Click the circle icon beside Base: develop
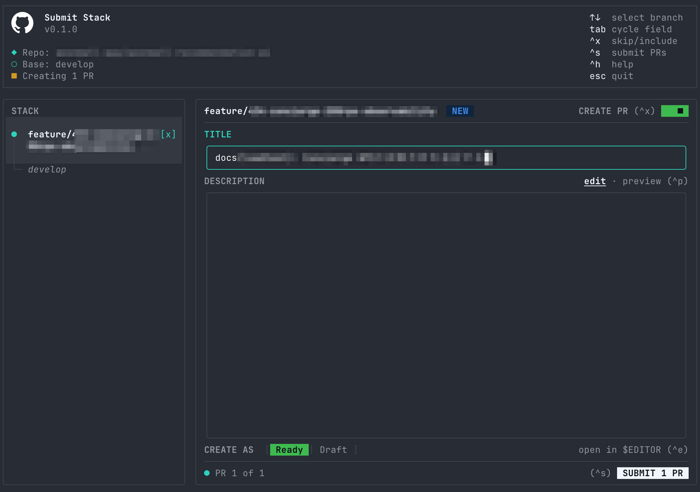The image size is (700, 492). pyautogui.click(x=14, y=64)
